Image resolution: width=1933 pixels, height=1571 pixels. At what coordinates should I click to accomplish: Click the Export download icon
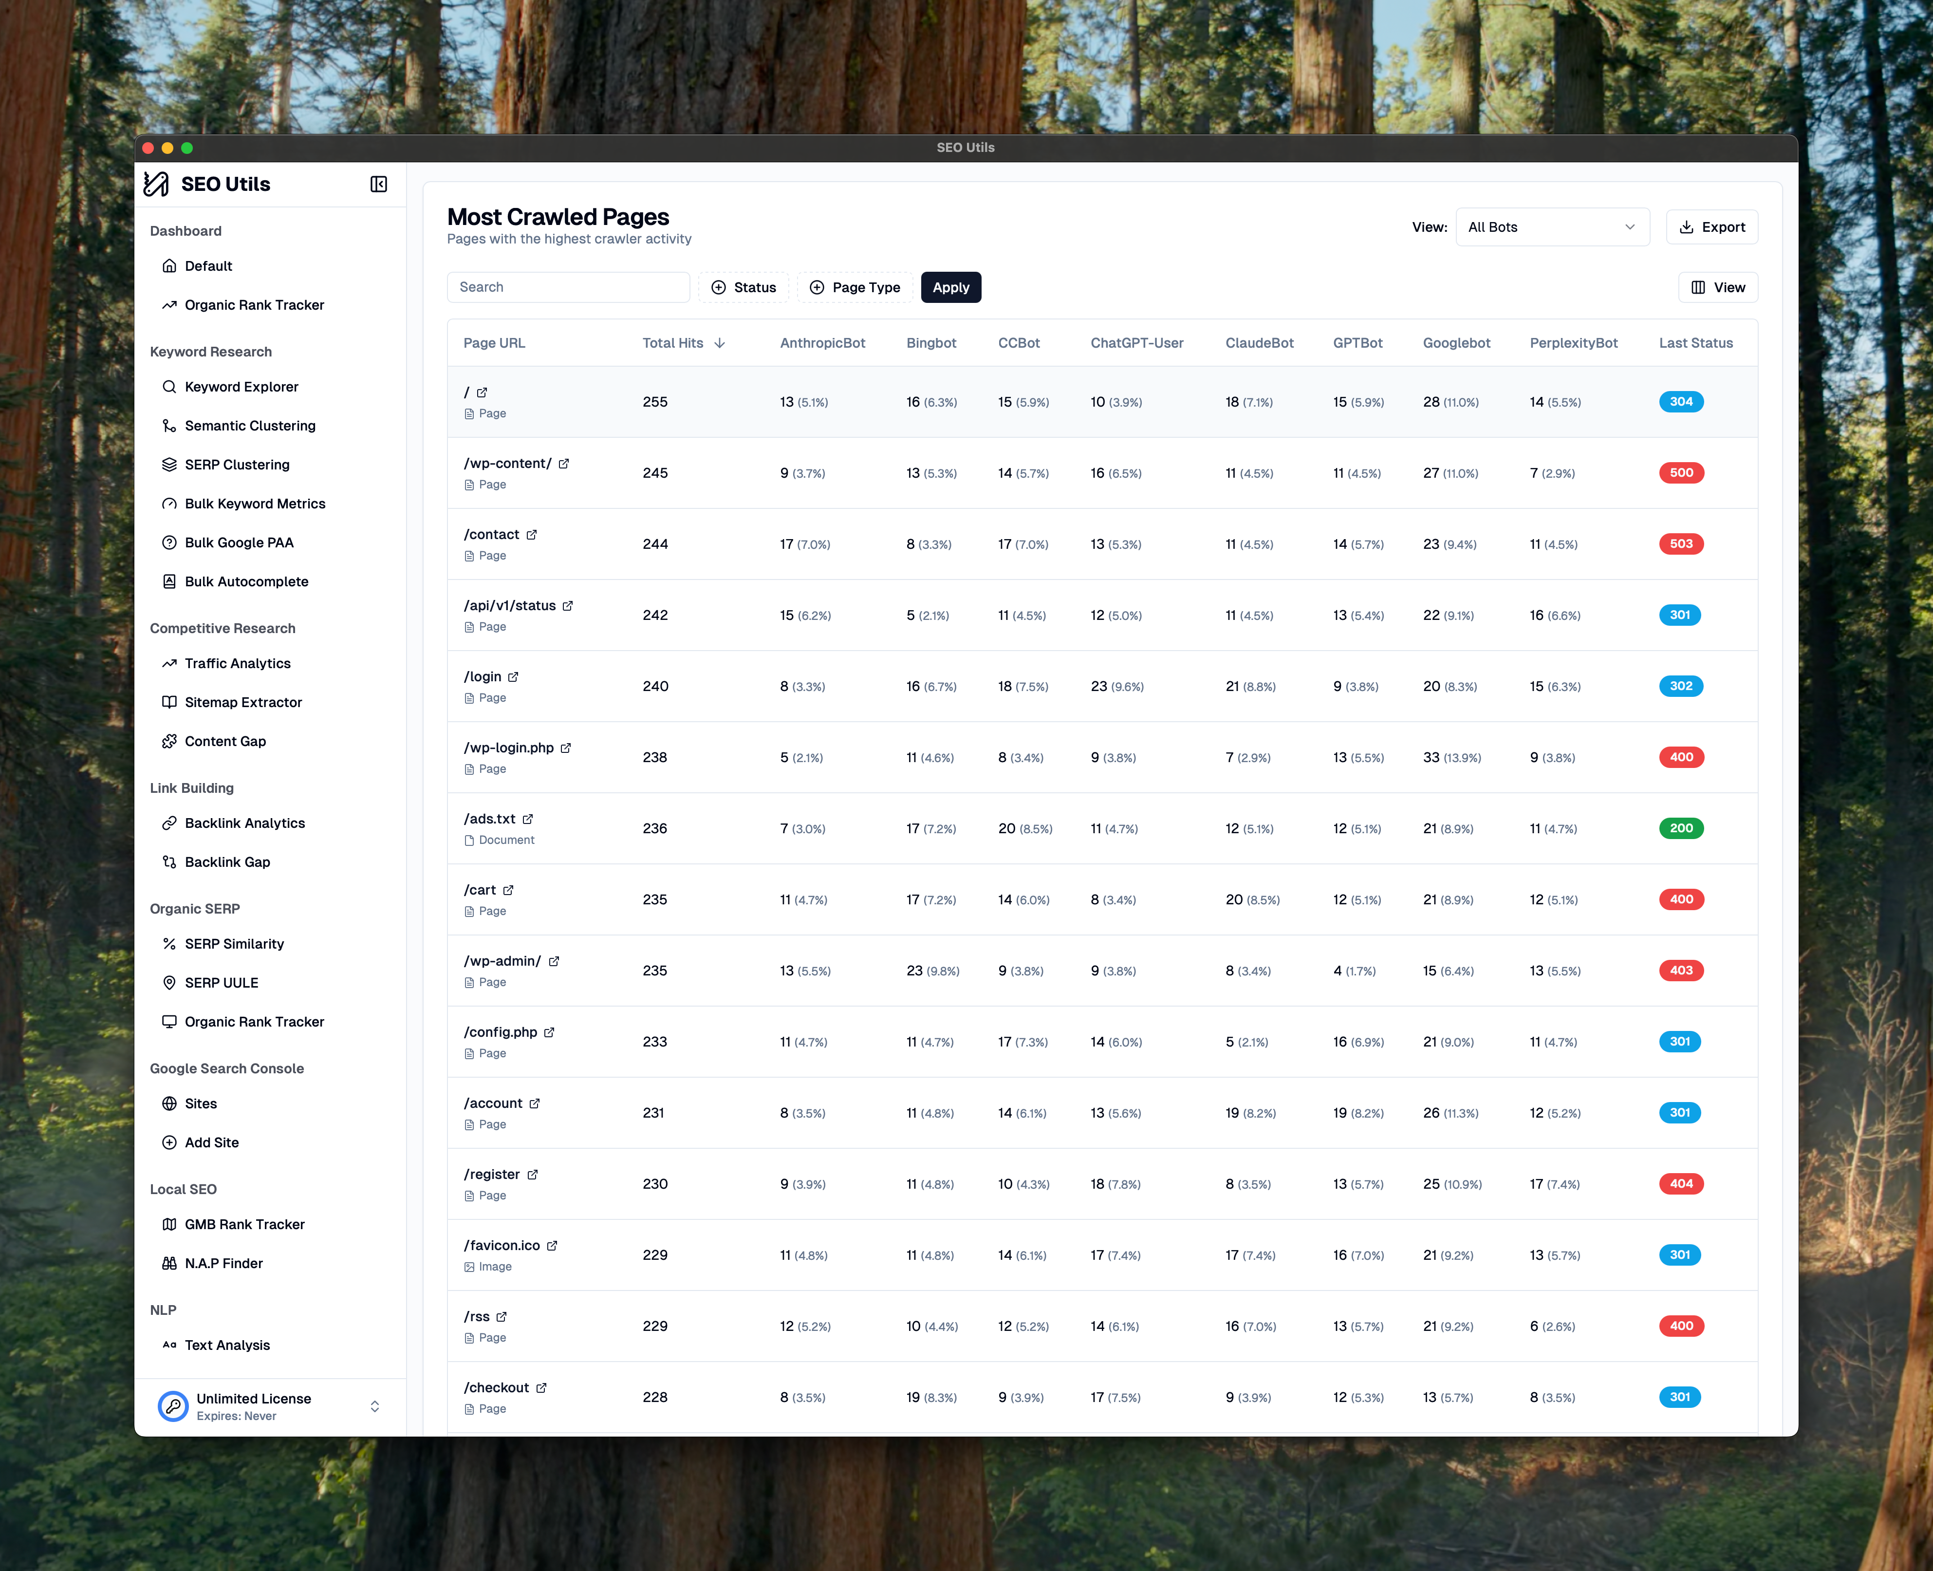coord(1686,227)
